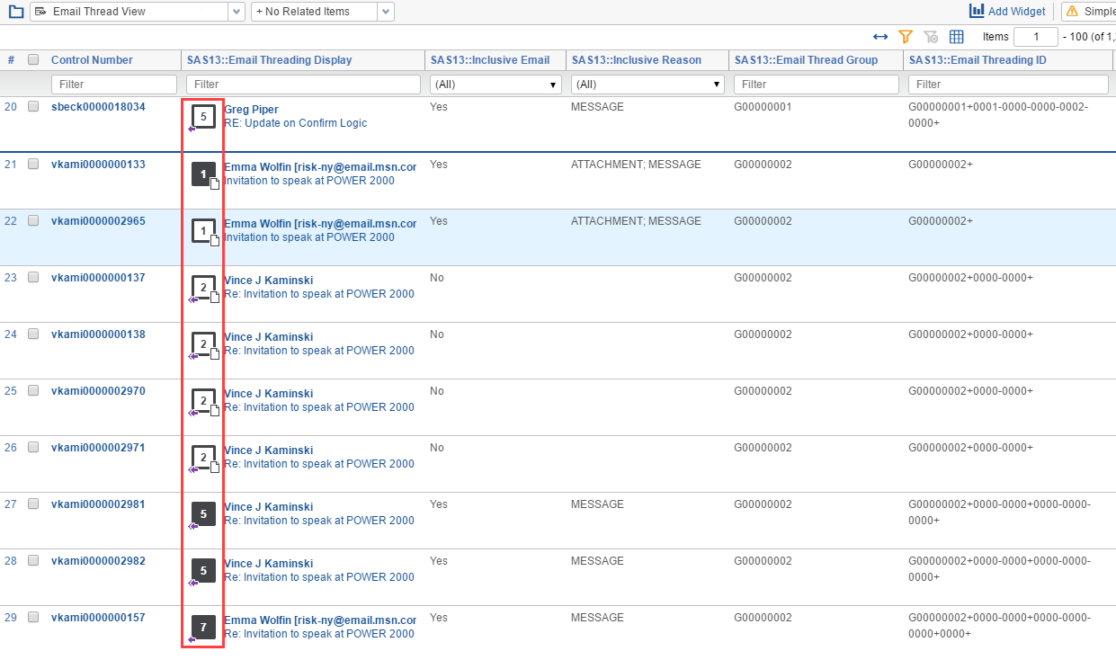Image resolution: width=1116 pixels, height=660 pixels.
Task: Open the grid style table icon
Action: pyautogui.click(x=957, y=37)
